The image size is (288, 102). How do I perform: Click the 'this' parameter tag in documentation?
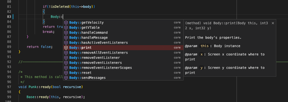[x=204, y=46]
